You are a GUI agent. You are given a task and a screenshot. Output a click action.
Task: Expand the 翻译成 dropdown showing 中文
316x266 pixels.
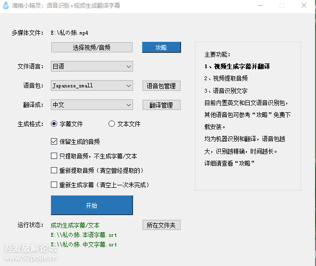92,105
